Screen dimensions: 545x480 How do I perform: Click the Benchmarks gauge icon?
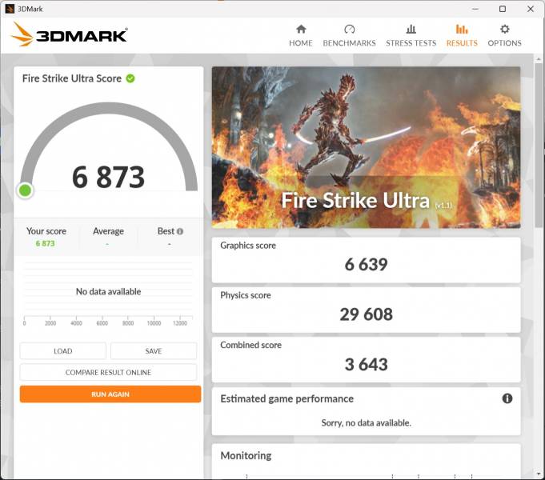(349, 29)
